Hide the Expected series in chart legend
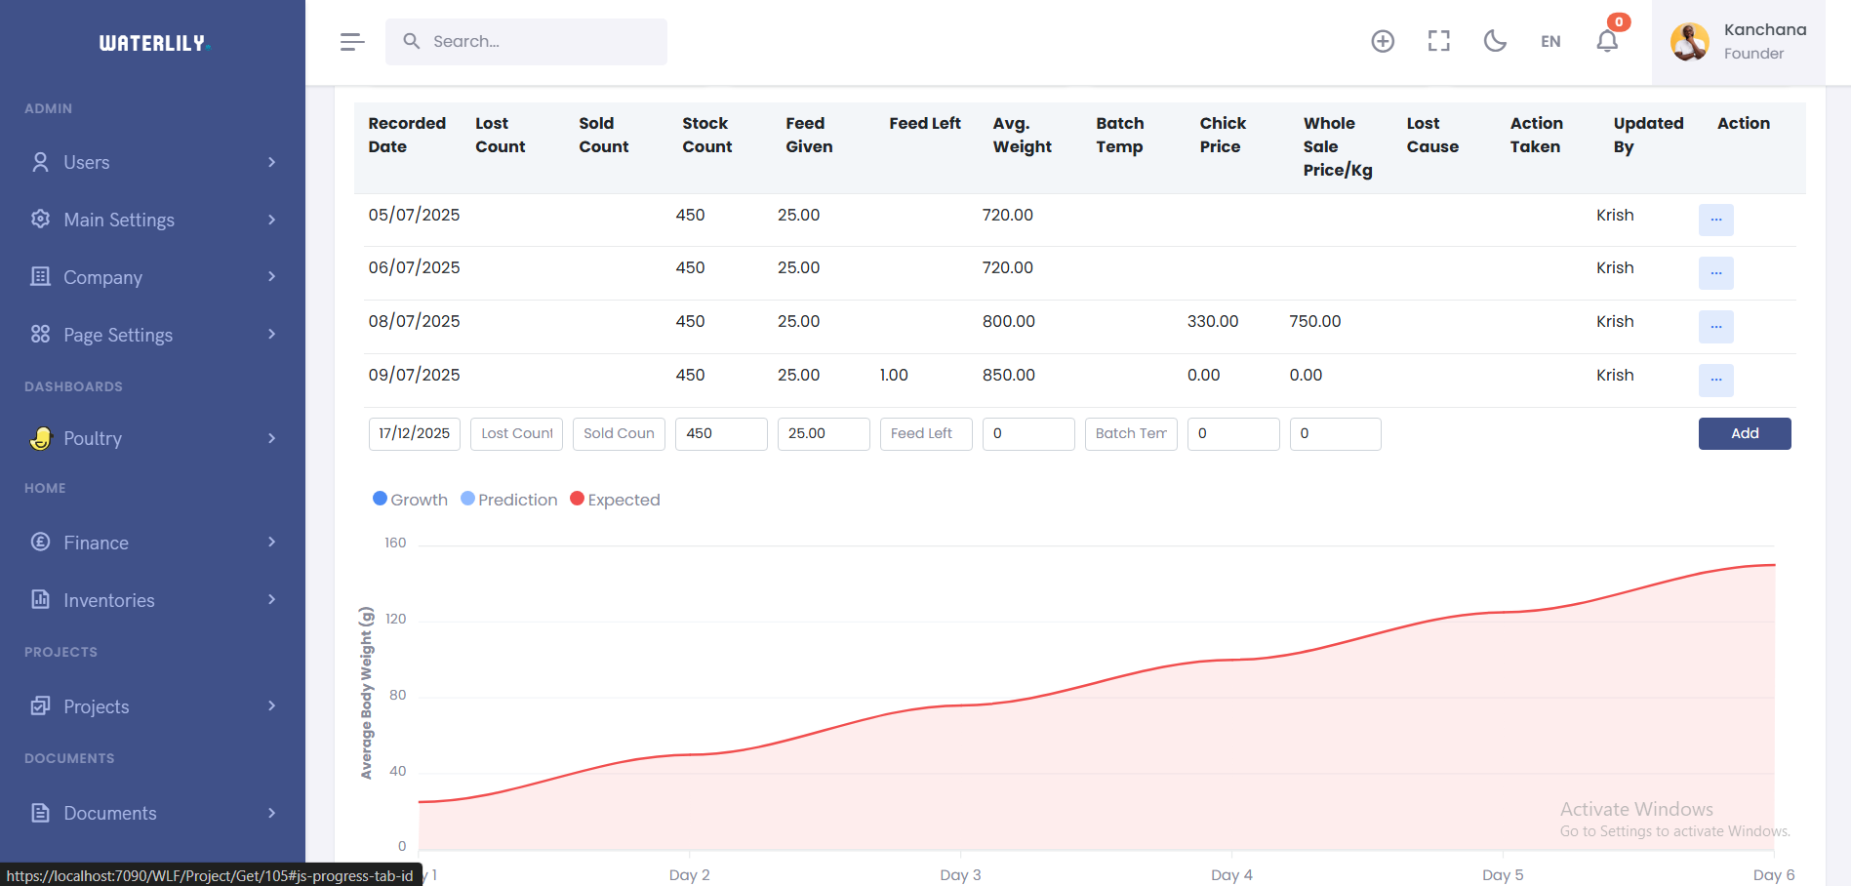 click(x=615, y=500)
